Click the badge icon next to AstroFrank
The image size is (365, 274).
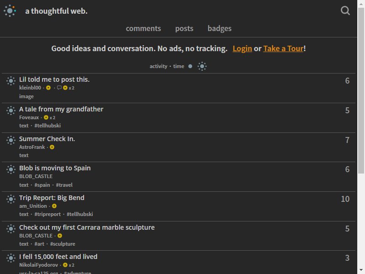[x=52, y=147]
